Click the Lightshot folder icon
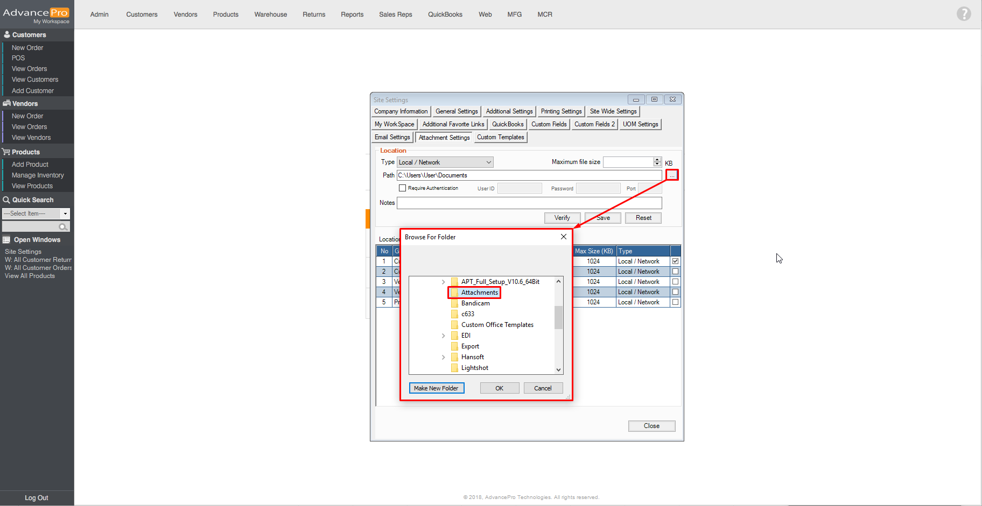Screen dimensions: 982x506 click(454, 368)
